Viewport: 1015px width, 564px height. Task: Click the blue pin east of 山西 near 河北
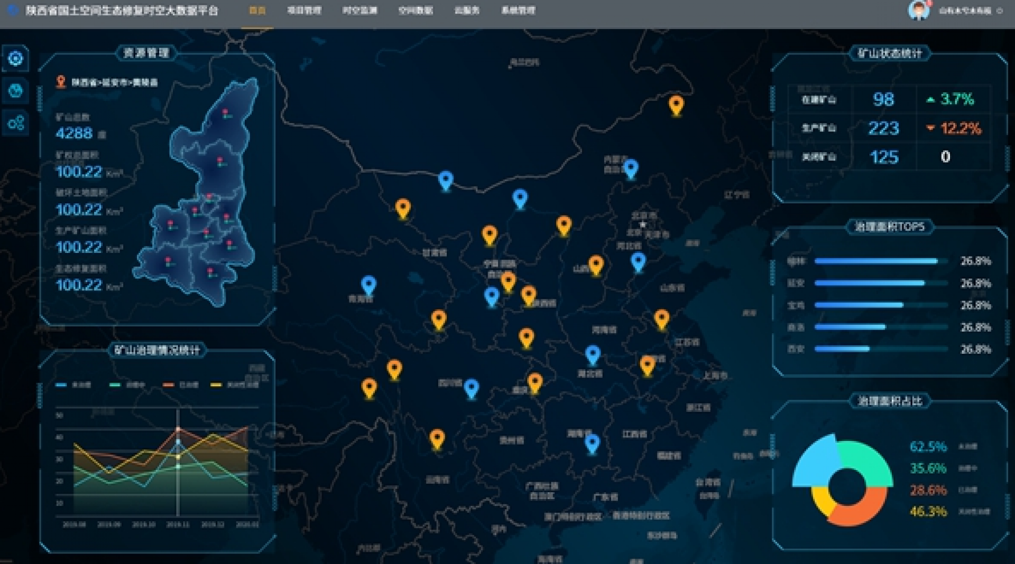(x=638, y=262)
